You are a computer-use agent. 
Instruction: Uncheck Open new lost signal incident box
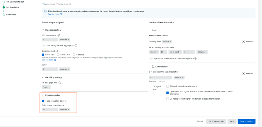coord(167,93)
